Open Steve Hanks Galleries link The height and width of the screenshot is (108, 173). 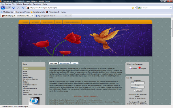click(30, 79)
